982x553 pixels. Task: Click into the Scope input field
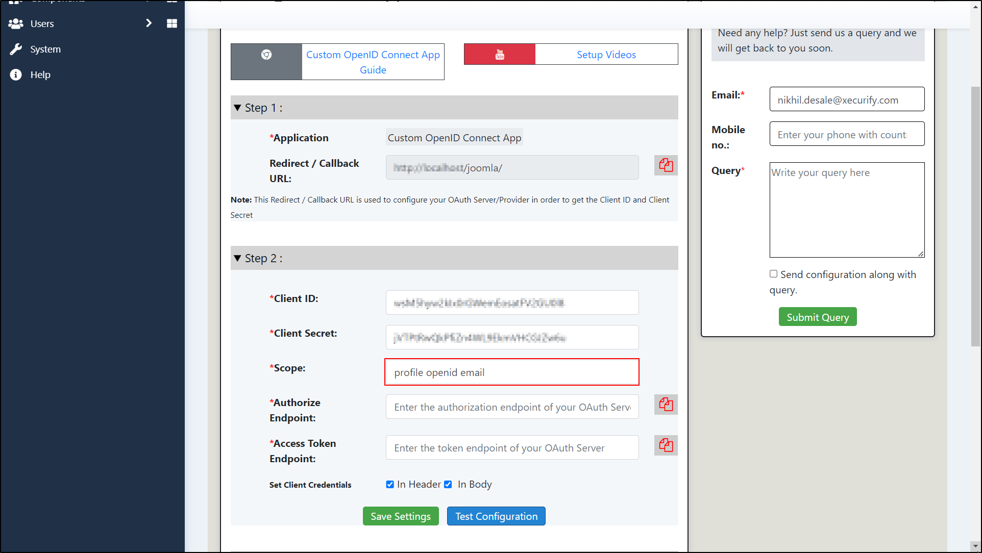click(x=511, y=372)
